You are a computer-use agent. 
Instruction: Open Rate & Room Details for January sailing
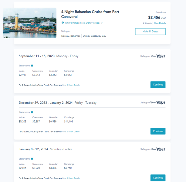pyautogui.click(x=71, y=178)
